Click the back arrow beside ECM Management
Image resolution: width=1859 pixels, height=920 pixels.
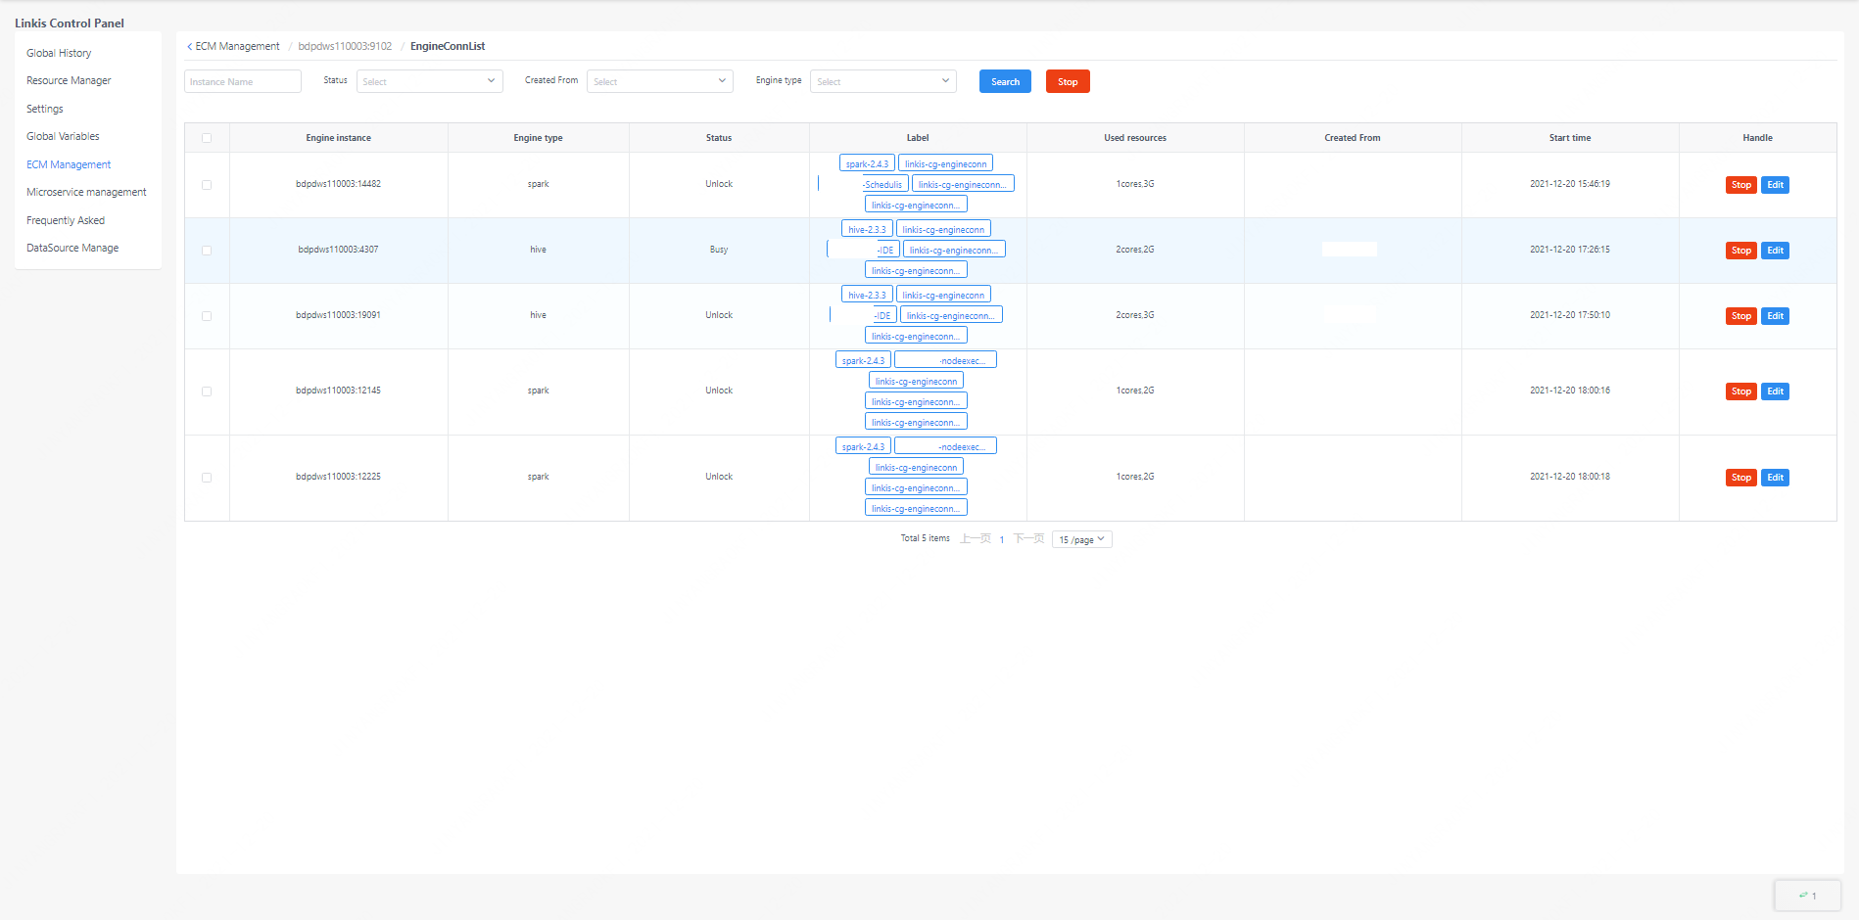coord(189,47)
